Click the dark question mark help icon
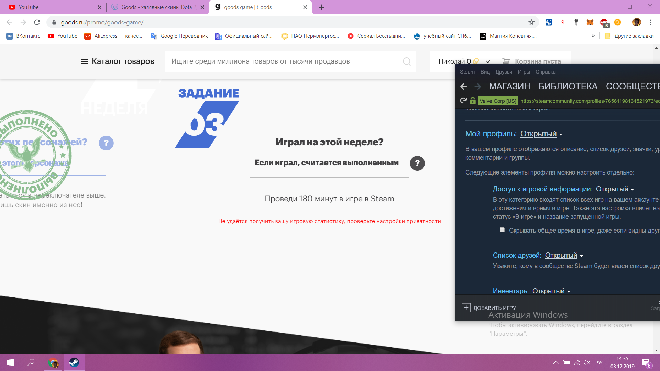 click(417, 163)
